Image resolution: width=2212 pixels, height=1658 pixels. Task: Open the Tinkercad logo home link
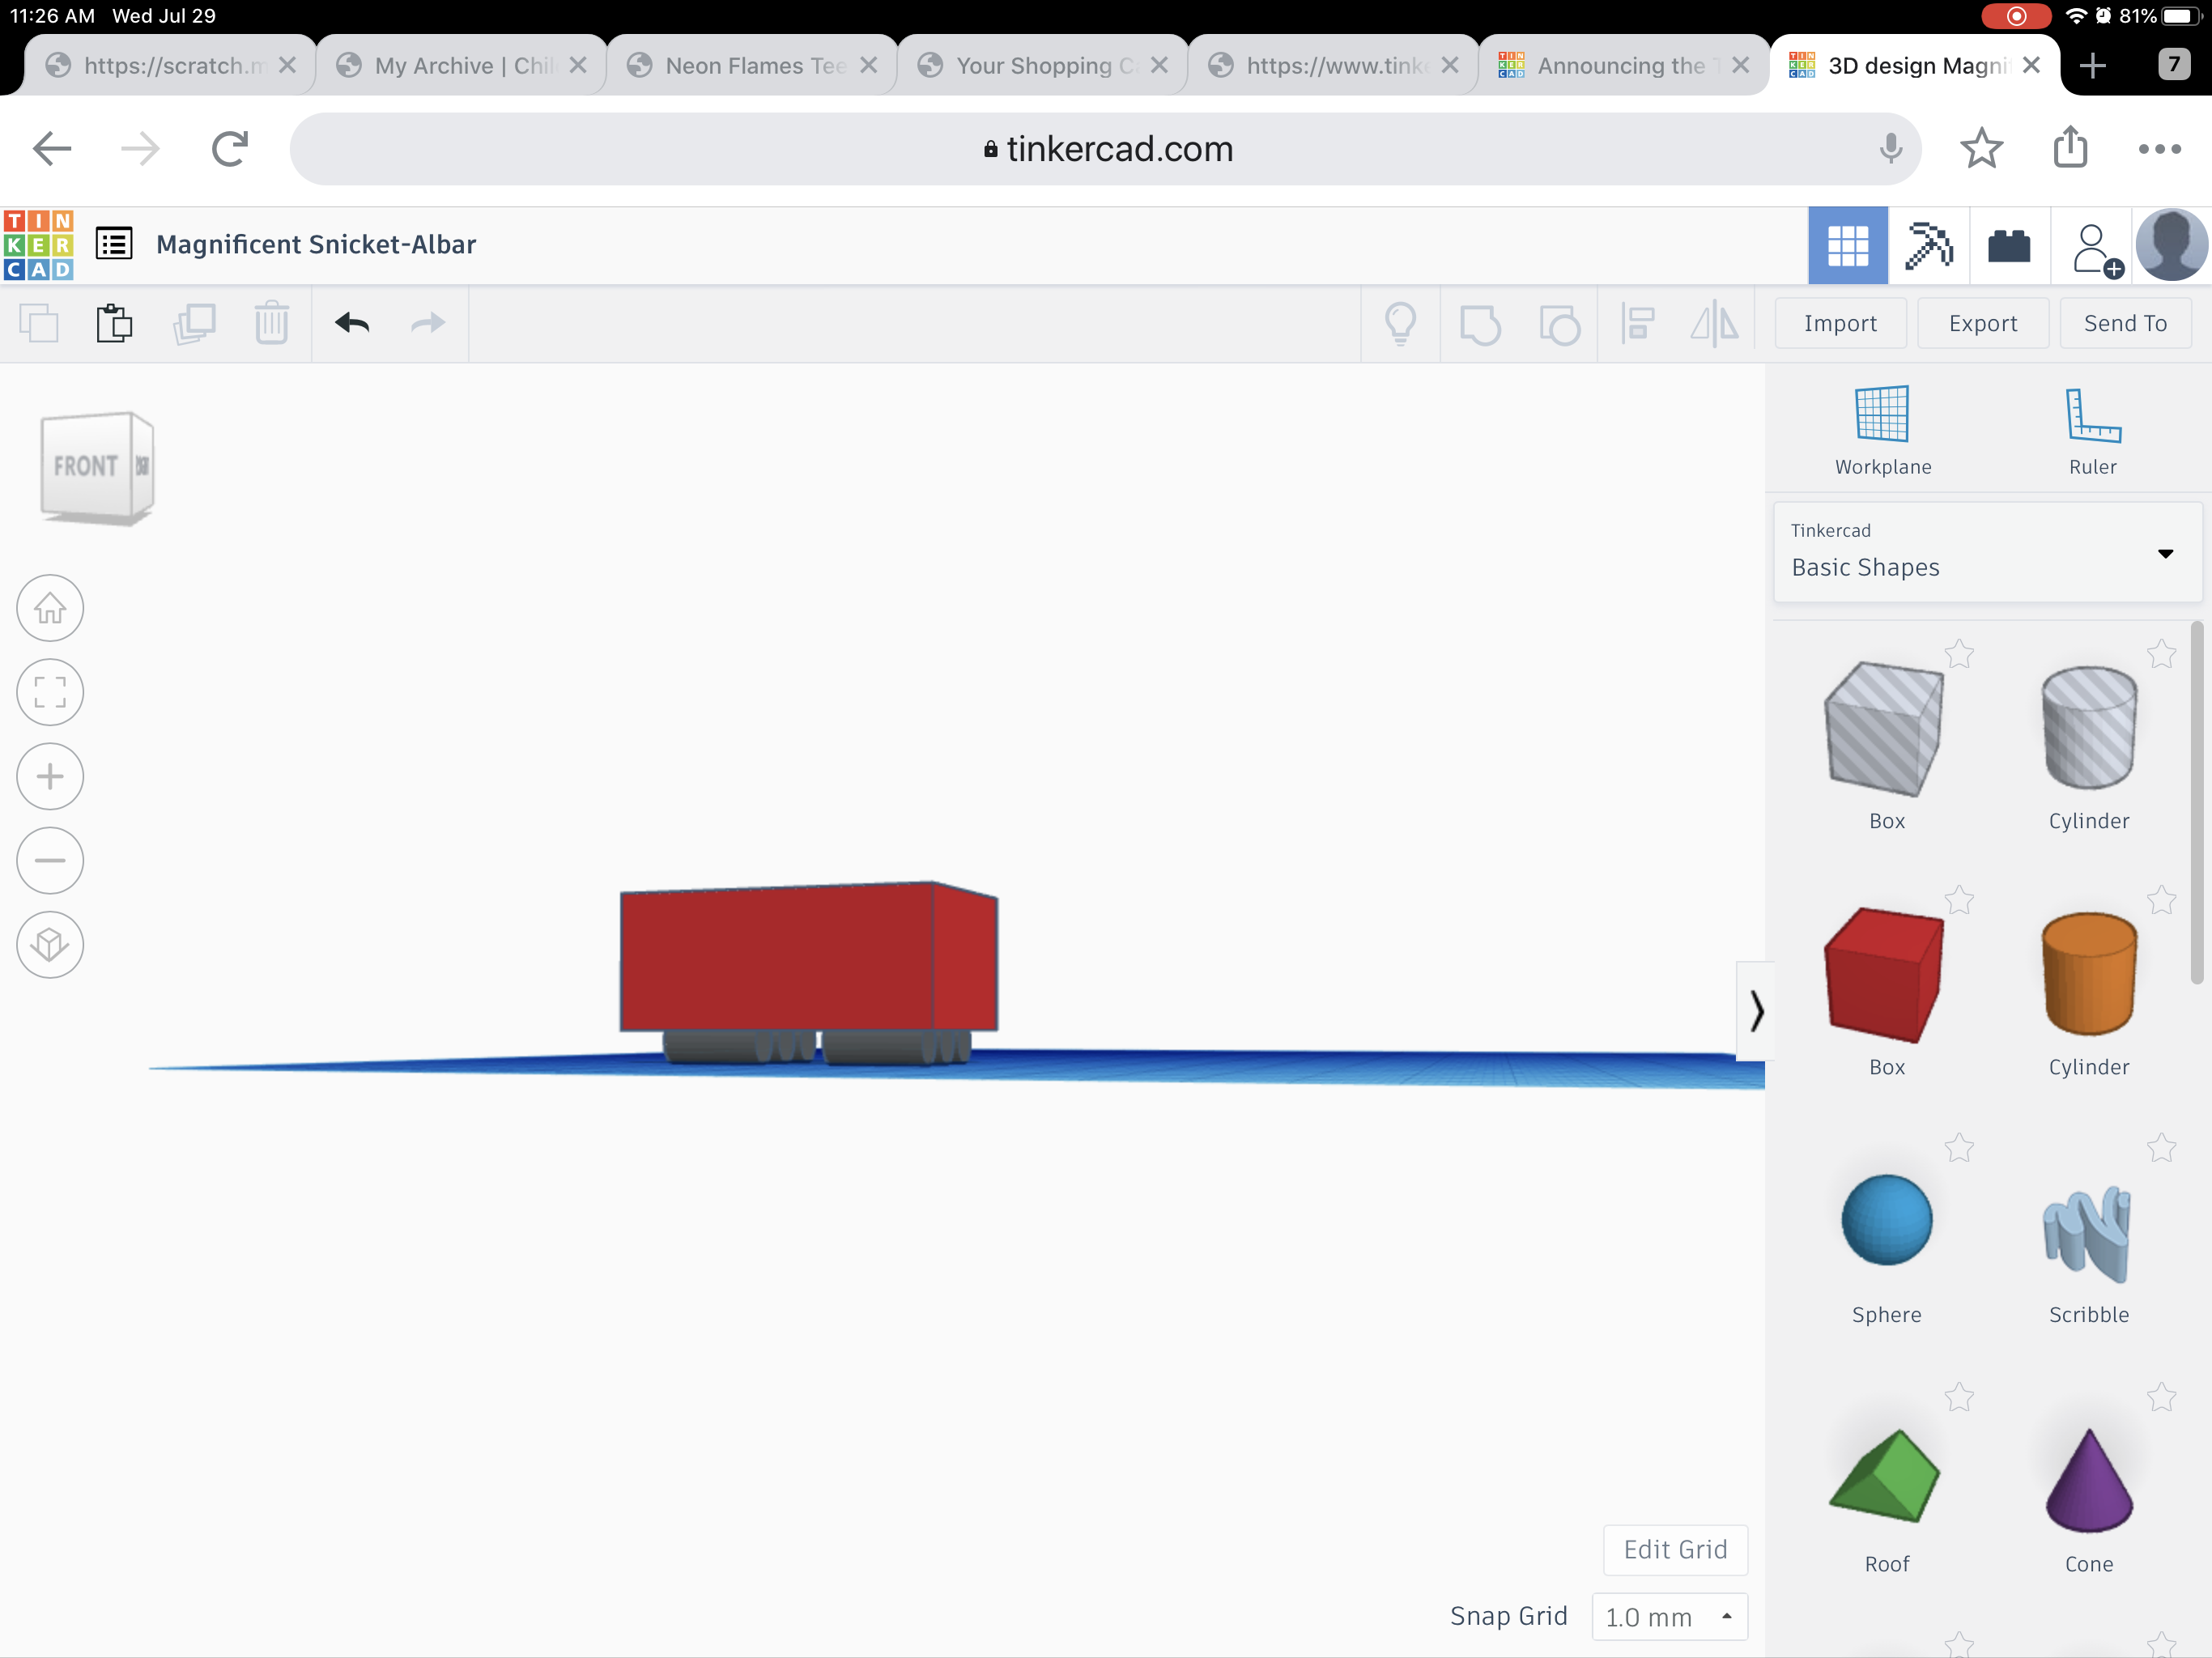click(39, 245)
